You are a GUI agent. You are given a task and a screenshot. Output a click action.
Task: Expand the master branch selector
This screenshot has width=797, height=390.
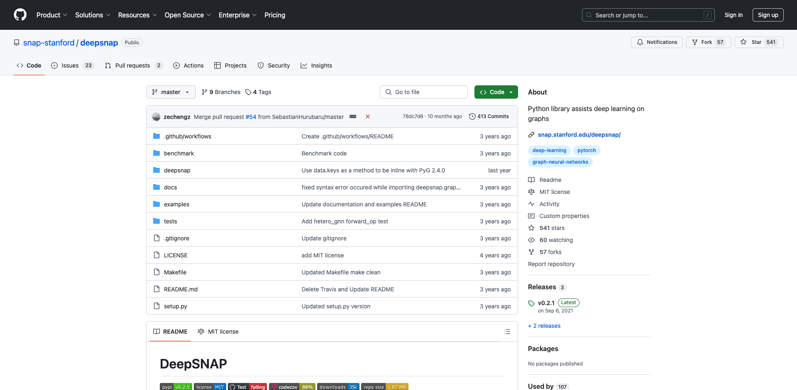click(171, 92)
